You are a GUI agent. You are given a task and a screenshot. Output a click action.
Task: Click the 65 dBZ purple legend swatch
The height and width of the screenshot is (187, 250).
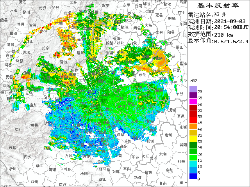coord(193,95)
